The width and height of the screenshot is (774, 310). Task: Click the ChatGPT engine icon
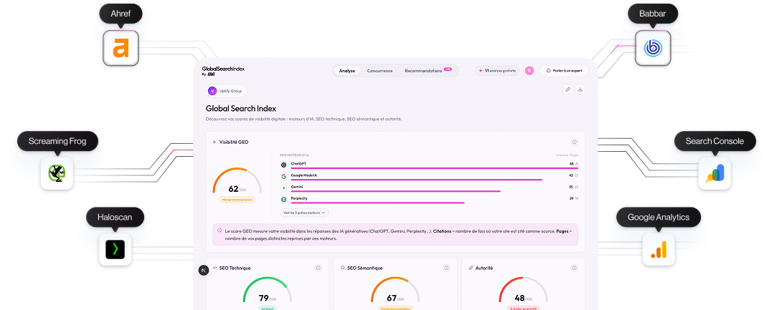coord(284,165)
